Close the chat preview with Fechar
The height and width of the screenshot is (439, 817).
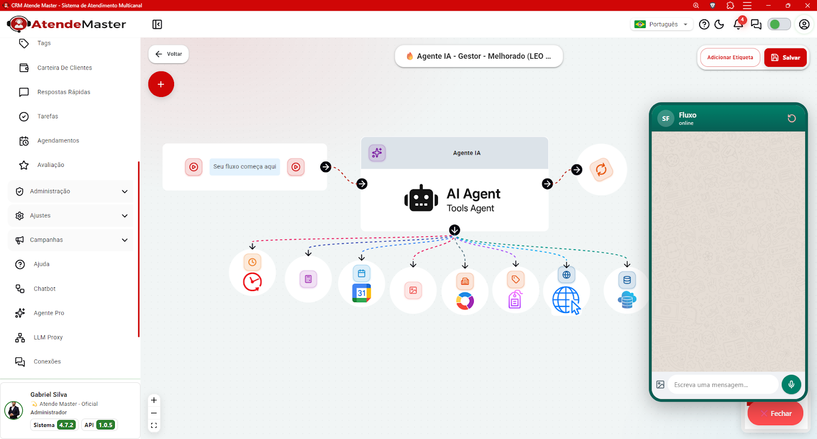[x=775, y=413]
